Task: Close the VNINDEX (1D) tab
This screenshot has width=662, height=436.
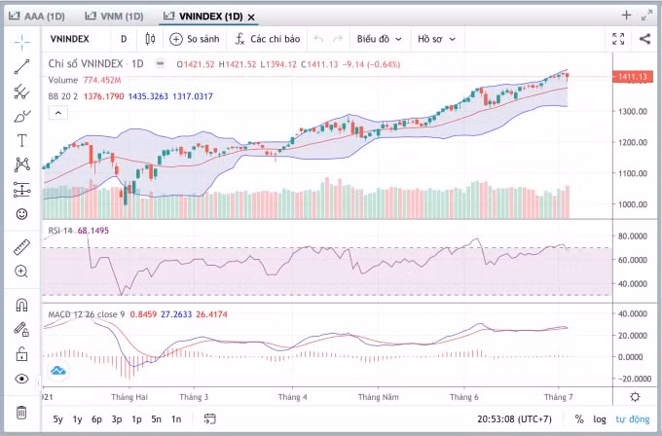Action: tap(251, 18)
